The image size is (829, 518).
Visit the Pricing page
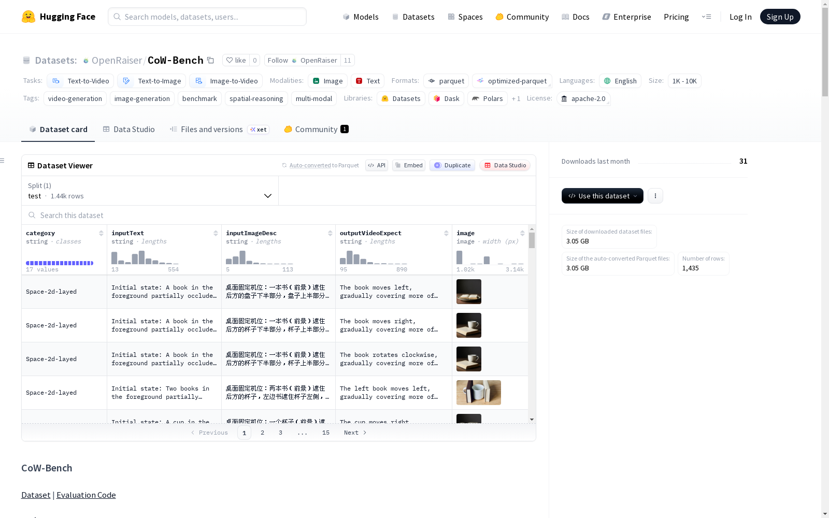676,17
